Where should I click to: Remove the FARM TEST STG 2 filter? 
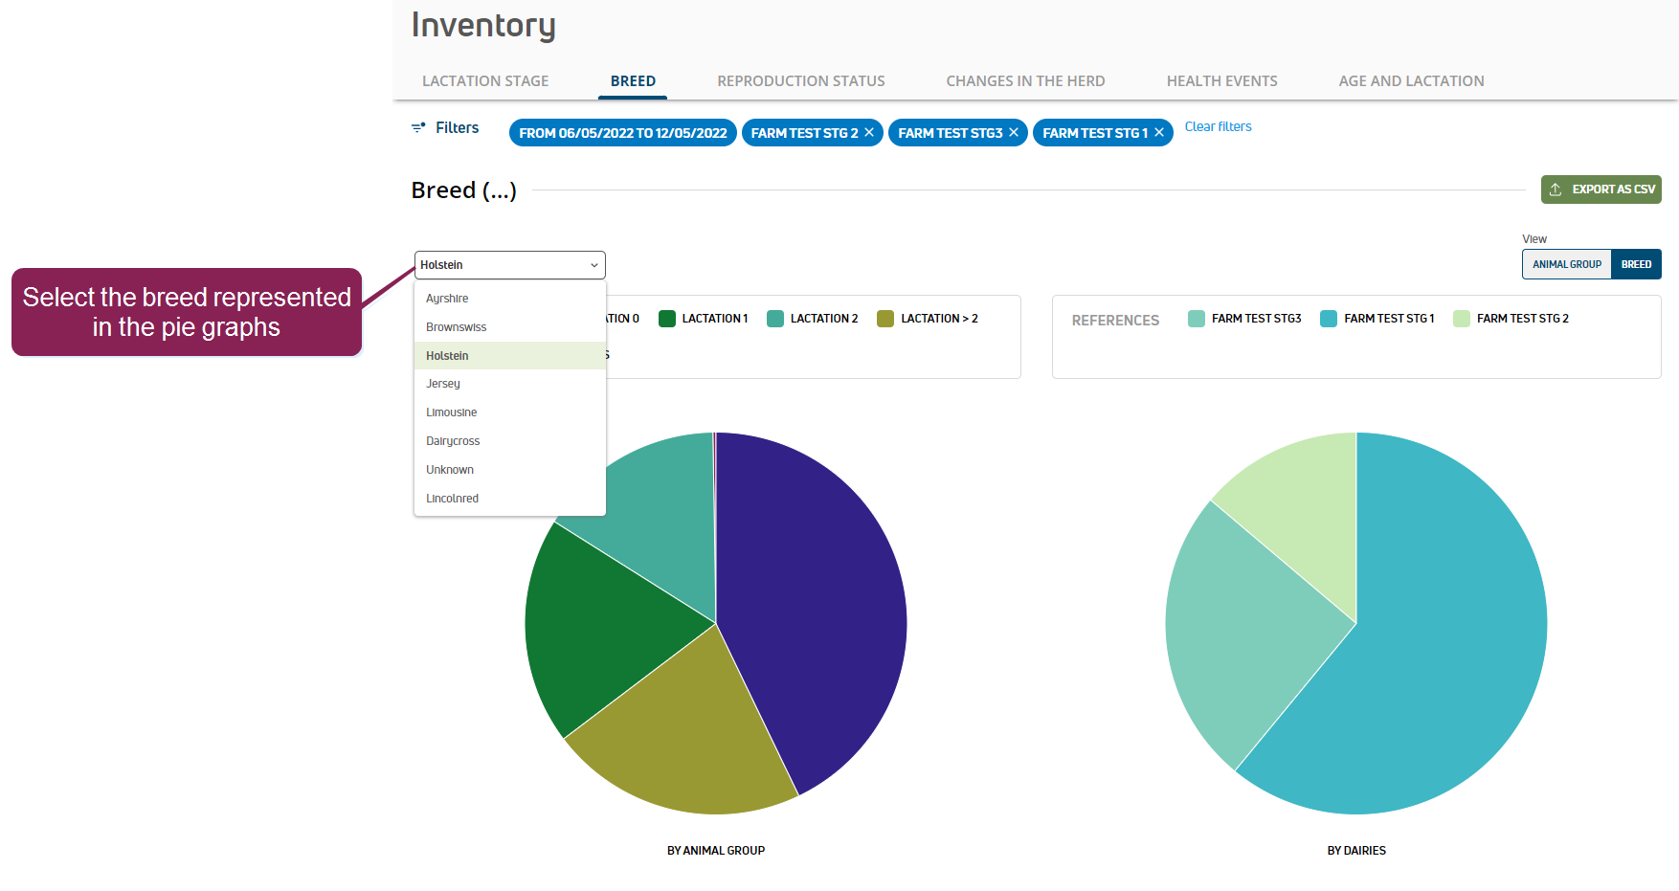[869, 132]
